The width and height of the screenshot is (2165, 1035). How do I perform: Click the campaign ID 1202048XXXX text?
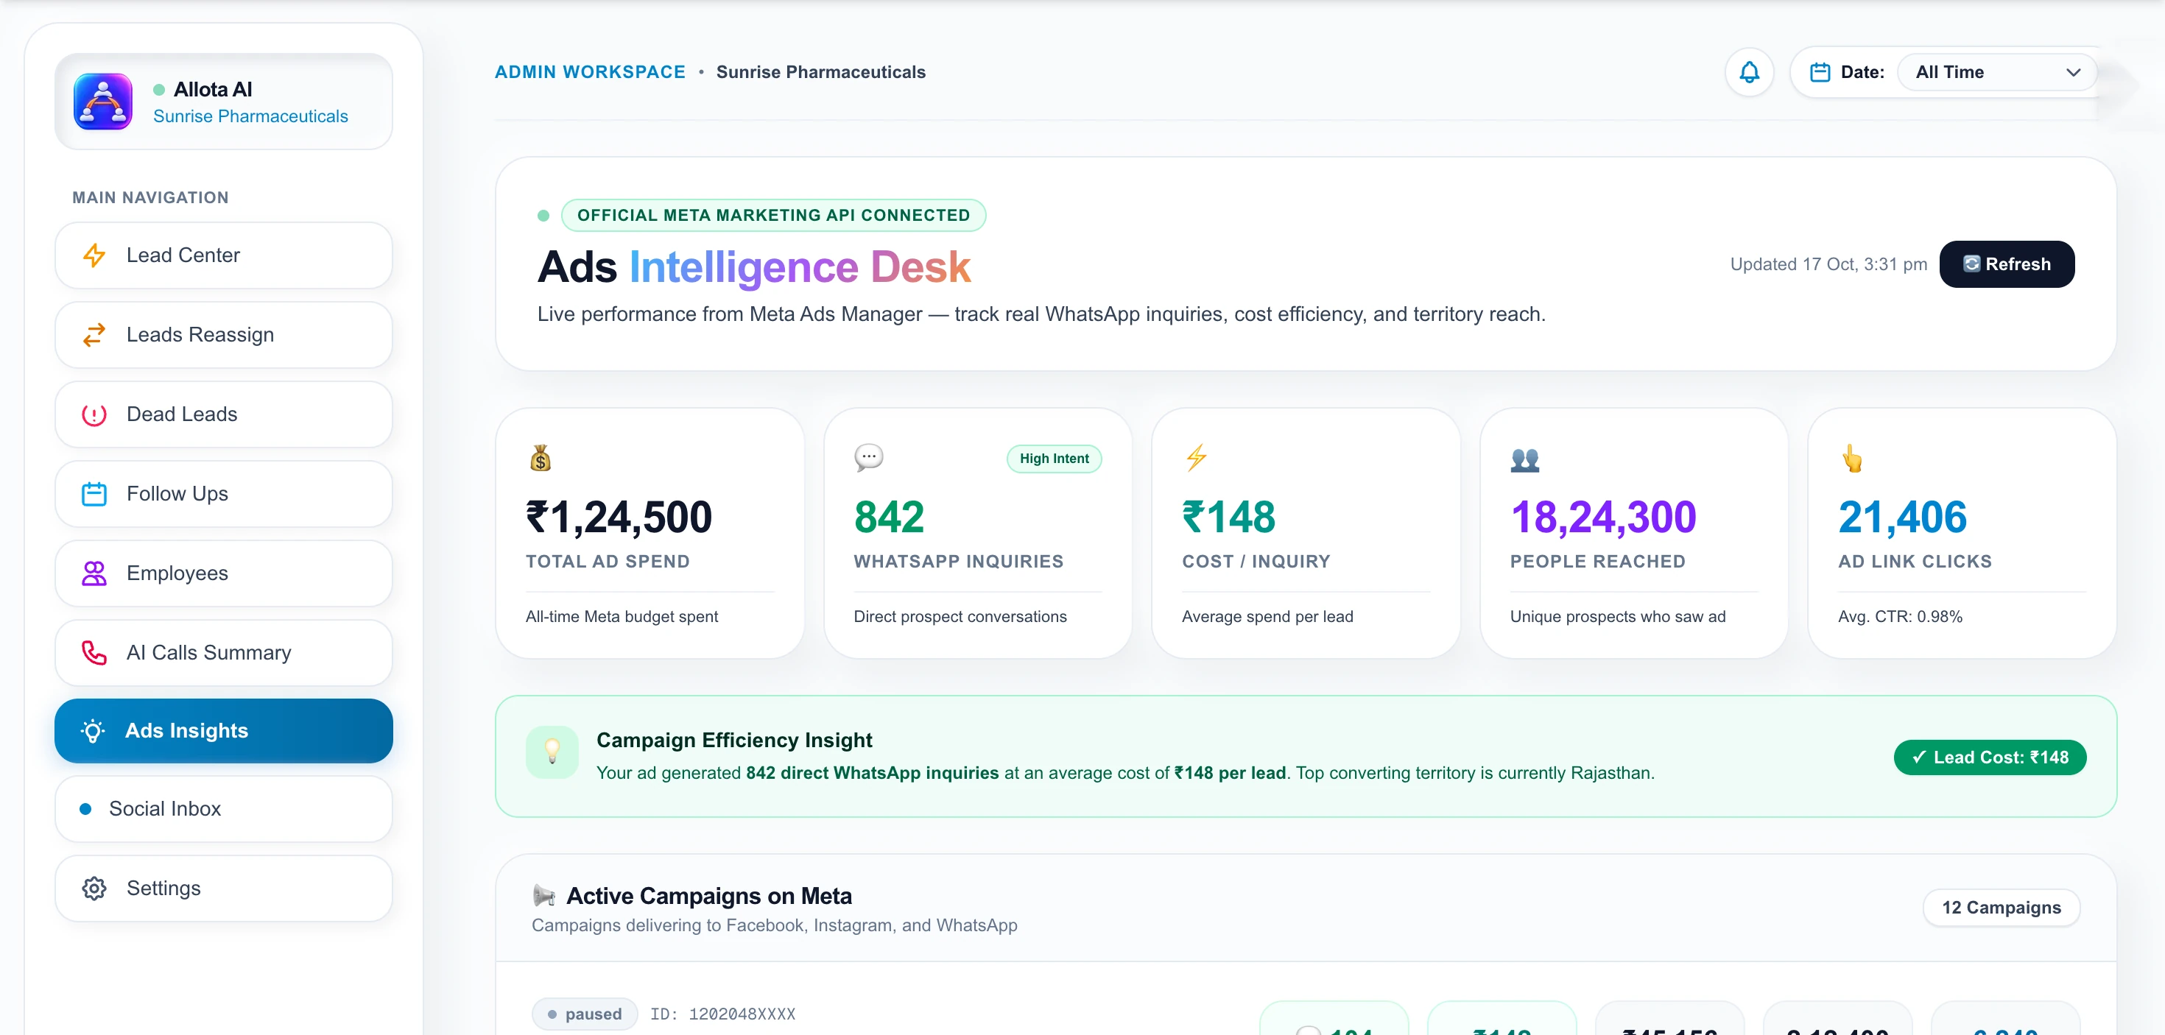723,1014
